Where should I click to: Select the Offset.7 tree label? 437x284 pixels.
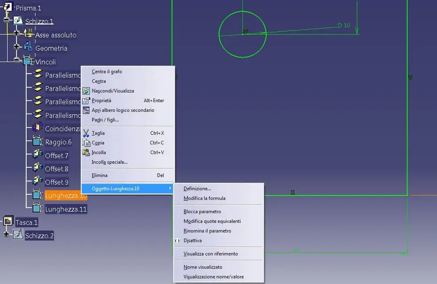56,156
